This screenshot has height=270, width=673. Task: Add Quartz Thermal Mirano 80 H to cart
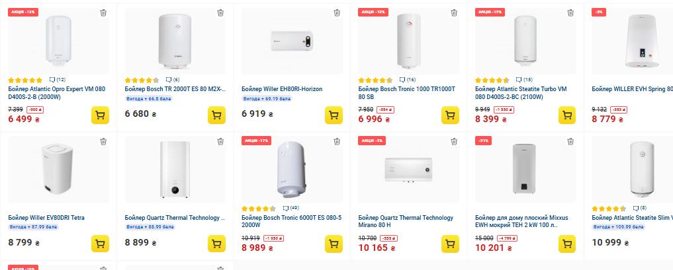[x=450, y=244]
